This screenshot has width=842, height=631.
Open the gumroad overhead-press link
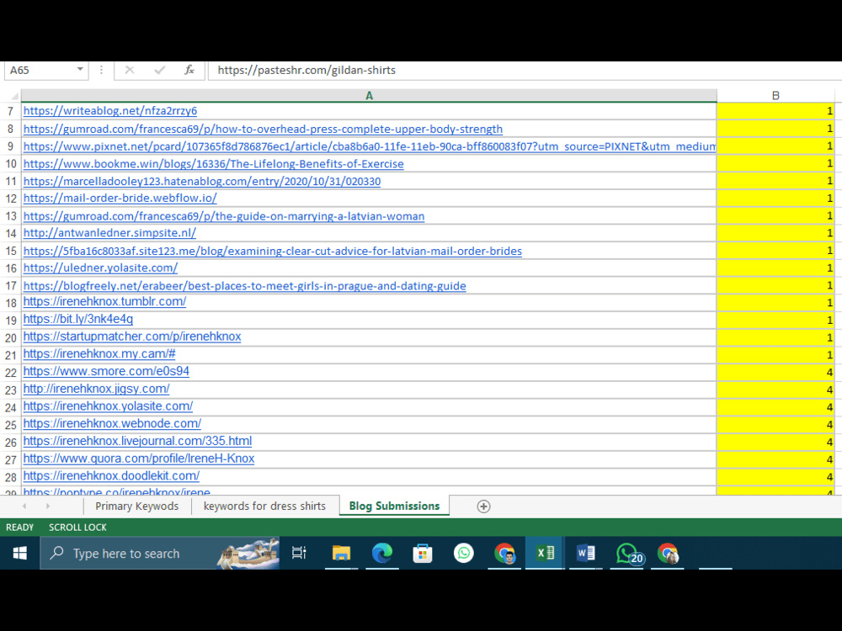263,129
